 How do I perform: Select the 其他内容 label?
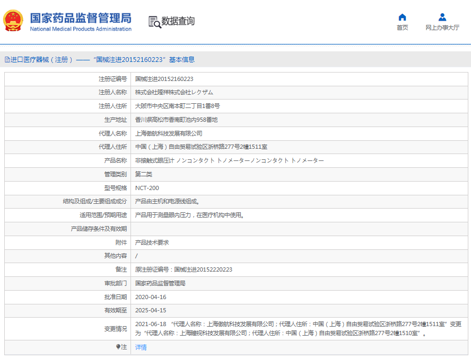pos(116,256)
